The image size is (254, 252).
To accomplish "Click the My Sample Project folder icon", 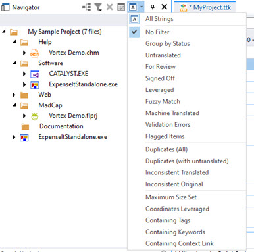I will [14, 32].
